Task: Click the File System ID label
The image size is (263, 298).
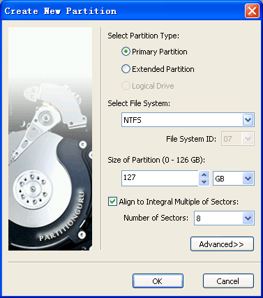Action: pos(191,139)
